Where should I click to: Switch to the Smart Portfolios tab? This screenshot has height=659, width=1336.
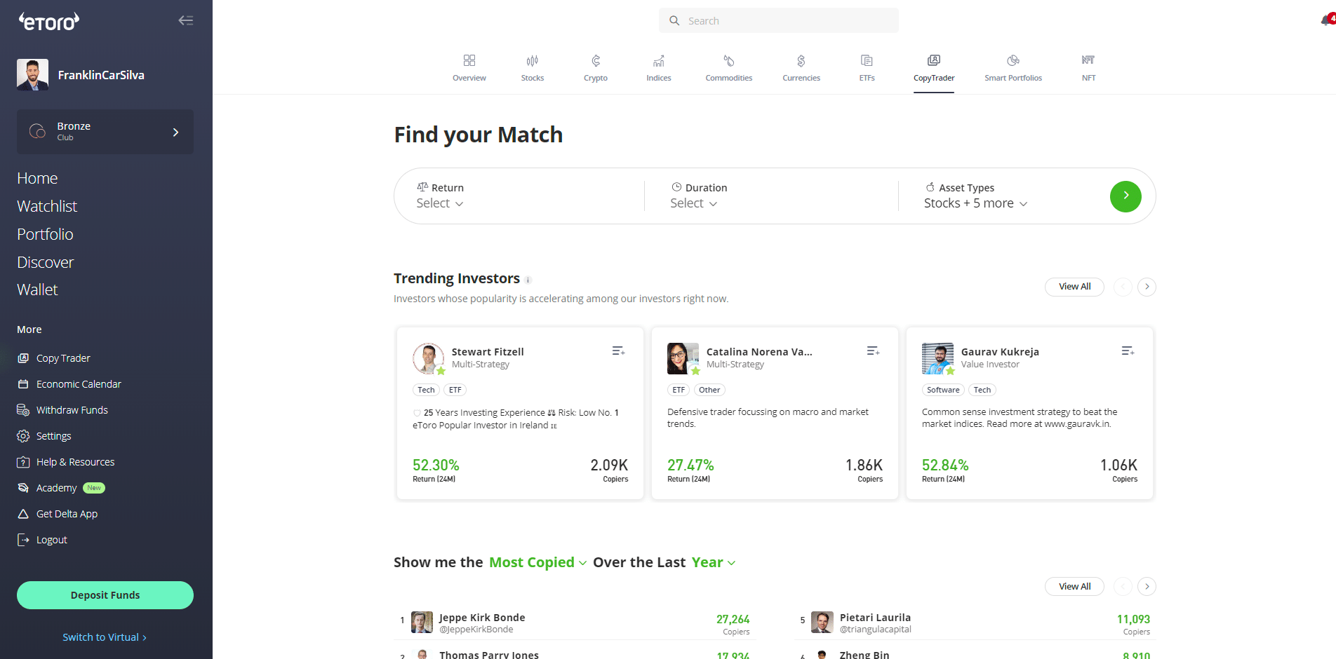(1013, 68)
